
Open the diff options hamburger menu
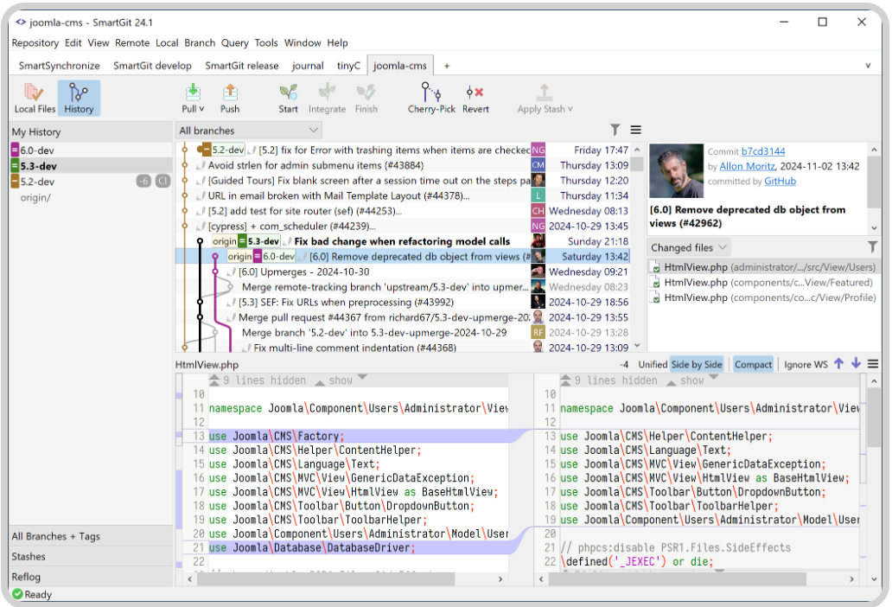pyautogui.click(x=872, y=364)
